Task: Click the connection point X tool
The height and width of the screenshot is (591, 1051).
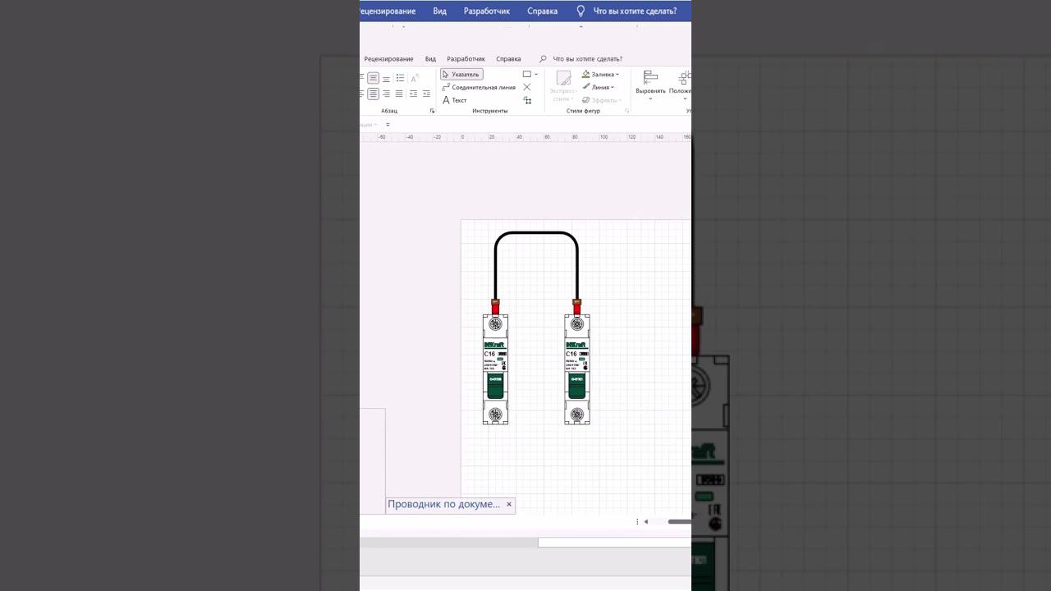Action: click(527, 87)
